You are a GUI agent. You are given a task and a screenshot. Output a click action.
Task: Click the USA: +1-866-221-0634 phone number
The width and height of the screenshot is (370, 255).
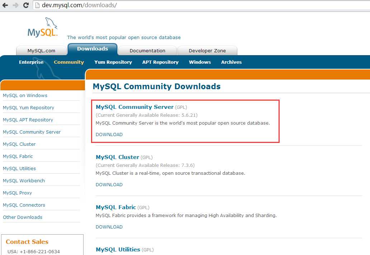pos(33,252)
